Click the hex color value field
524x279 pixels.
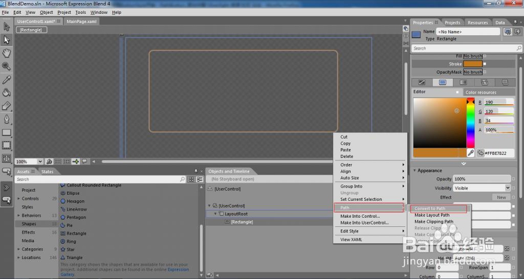[x=498, y=153]
